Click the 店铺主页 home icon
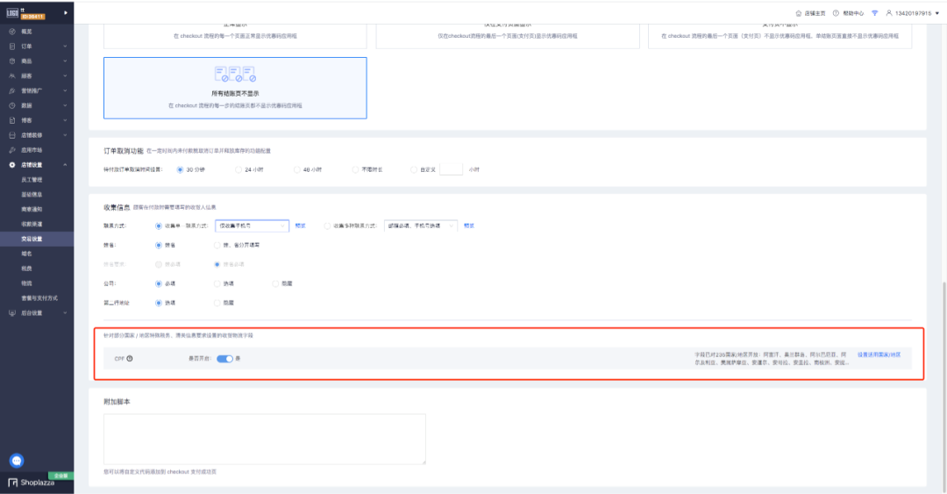Viewport: 947px width, 494px height. 798,13
